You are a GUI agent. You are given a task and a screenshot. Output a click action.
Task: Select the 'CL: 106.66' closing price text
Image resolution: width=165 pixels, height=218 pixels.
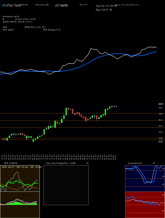(61, 6)
